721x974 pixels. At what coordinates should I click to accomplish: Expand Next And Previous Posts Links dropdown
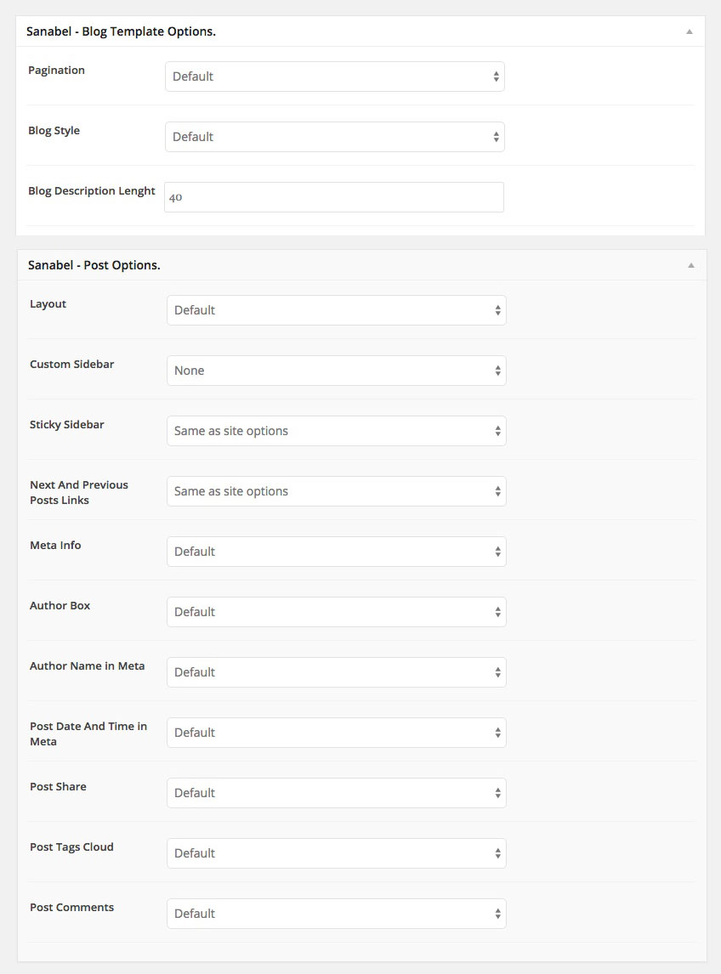(x=337, y=491)
